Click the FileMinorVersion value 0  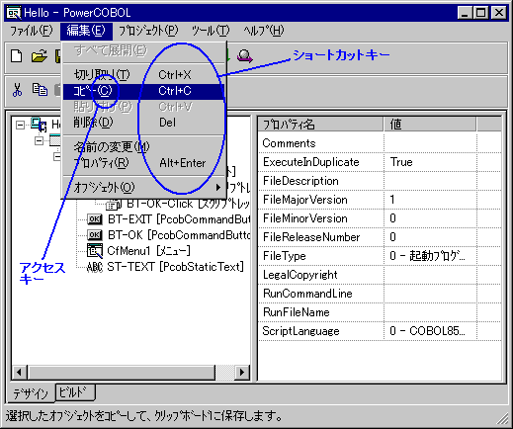392,218
